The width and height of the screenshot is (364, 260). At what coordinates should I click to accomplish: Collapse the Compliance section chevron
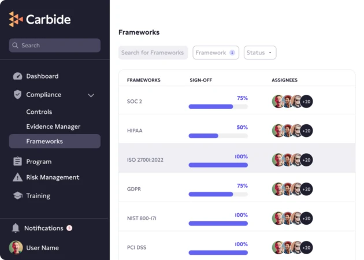(91, 95)
